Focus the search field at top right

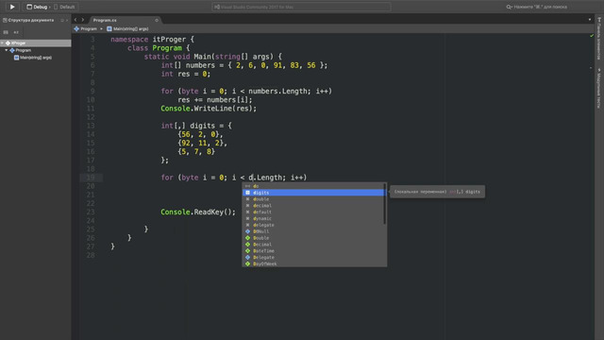tap(541, 7)
